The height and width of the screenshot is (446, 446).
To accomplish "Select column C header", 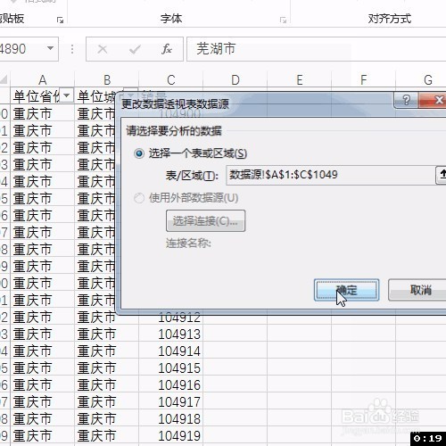I will click(x=171, y=79).
